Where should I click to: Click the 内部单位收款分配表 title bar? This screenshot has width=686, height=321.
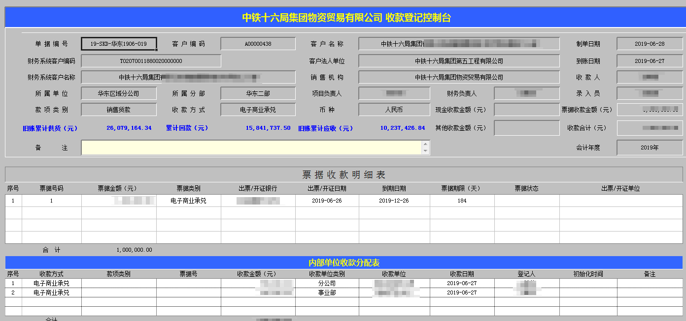coord(344,263)
